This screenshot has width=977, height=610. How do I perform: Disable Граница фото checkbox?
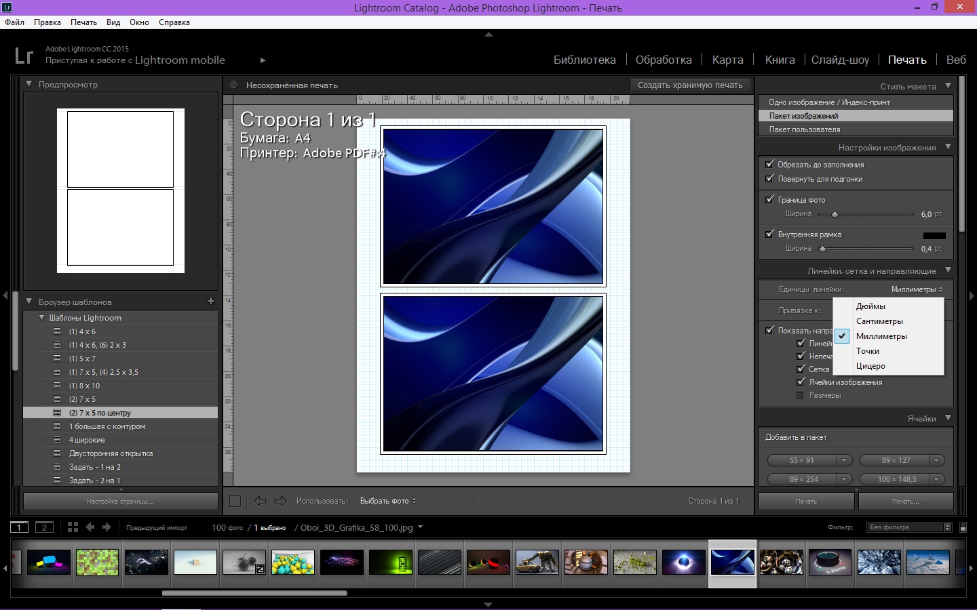(769, 199)
